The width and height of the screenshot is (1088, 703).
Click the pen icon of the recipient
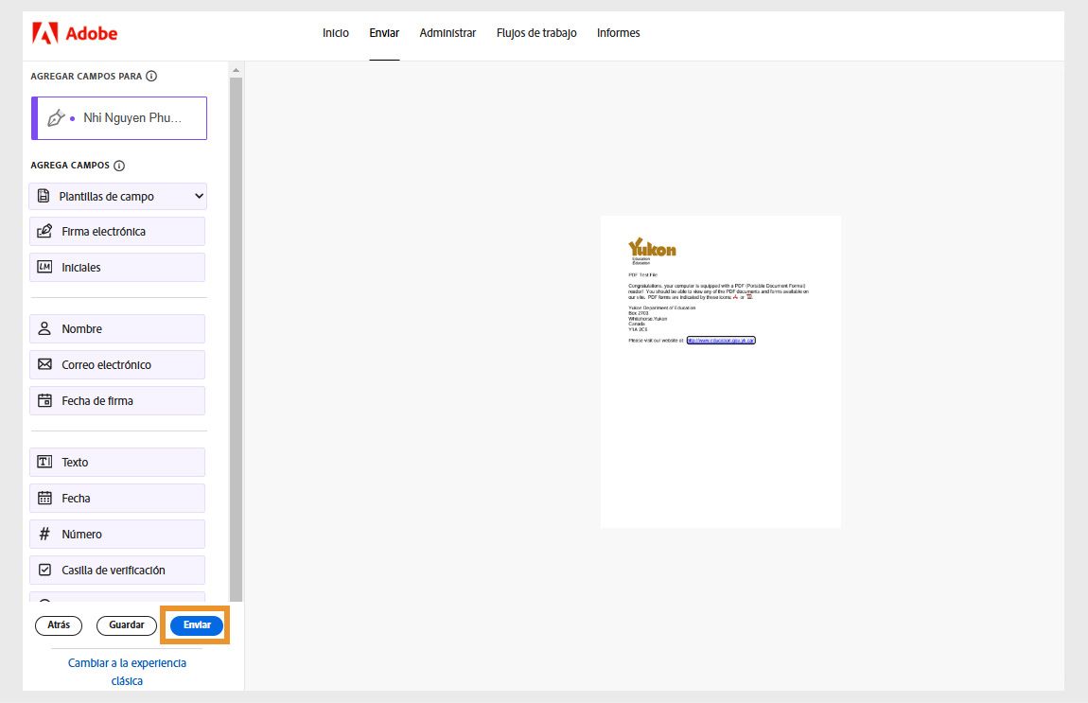click(x=56, y=118)
